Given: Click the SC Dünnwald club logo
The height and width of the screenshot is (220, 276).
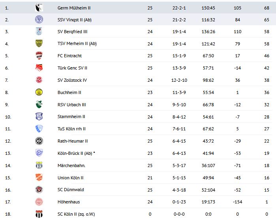Looking at the screenshot, I should click(39, 190).
